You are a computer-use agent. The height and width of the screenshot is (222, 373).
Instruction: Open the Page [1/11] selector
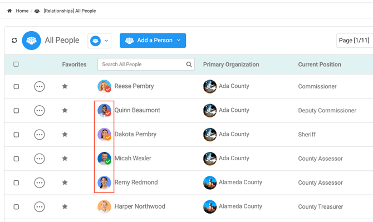(x=355, y=41)
